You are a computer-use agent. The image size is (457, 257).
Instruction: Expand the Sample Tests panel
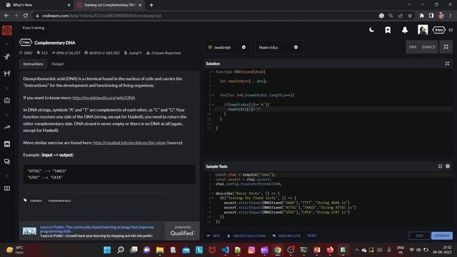(x=440, y=166)
